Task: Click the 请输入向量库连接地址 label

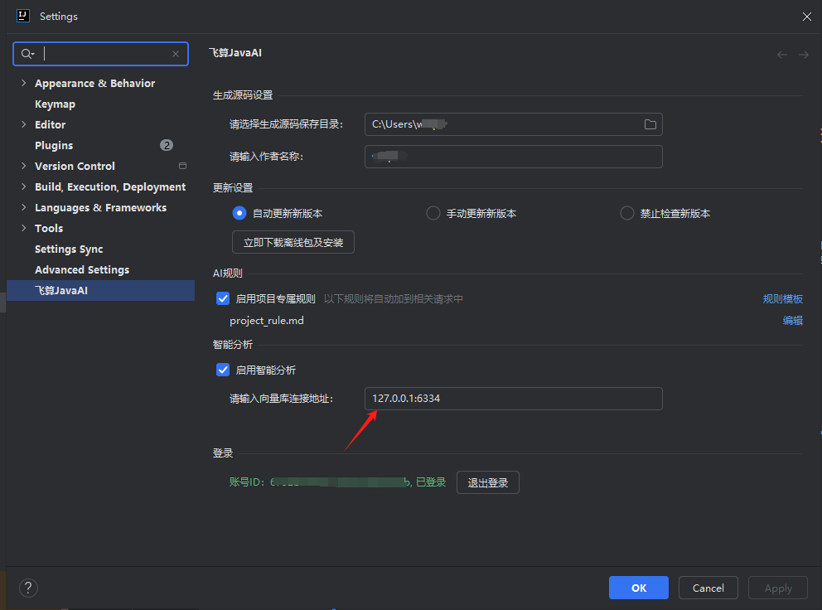Action: [282, 399]
